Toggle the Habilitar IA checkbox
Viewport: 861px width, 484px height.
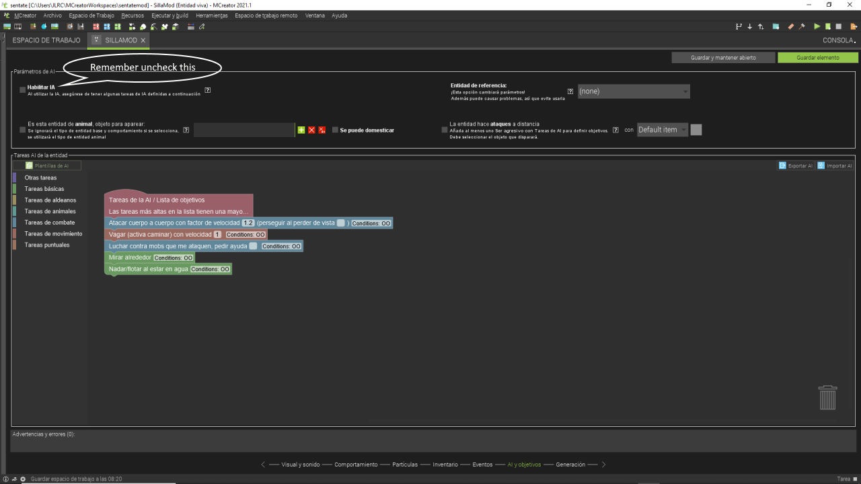[x=22, y=89]
